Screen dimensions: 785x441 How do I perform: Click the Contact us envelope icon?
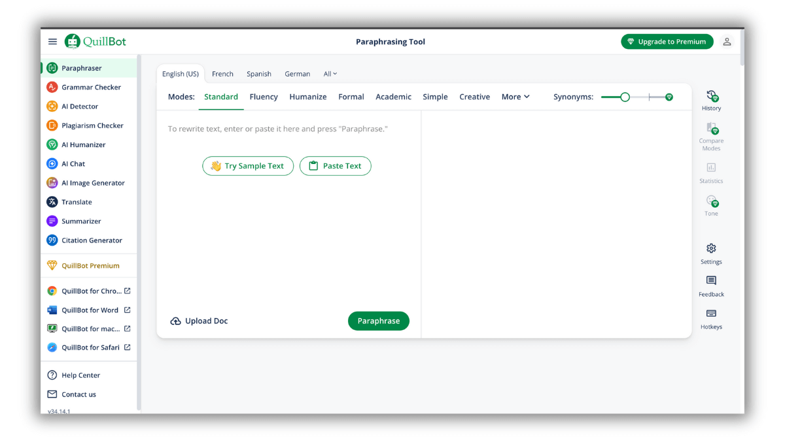click(x=52, y=394)
